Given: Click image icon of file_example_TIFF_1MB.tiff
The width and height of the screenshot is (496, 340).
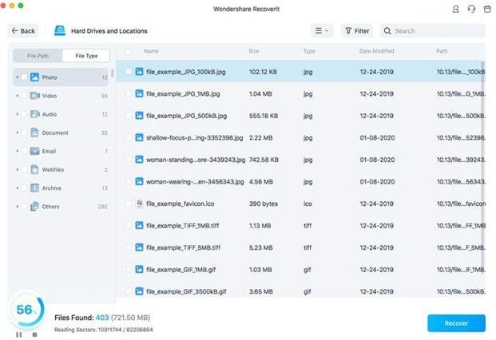Looking at the screenshot, I should [139, 225].
